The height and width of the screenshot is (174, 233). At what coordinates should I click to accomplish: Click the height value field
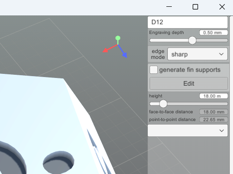pos(214,96)
